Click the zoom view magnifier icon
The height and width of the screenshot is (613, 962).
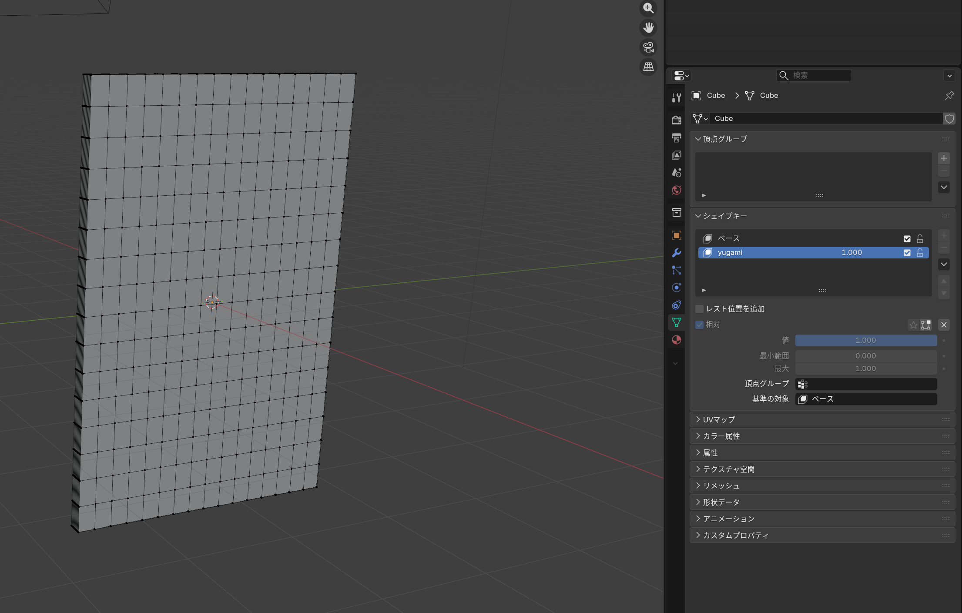point(648,8)
